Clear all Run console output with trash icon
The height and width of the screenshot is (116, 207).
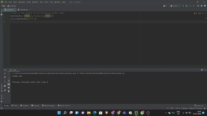tap(9, 91)
